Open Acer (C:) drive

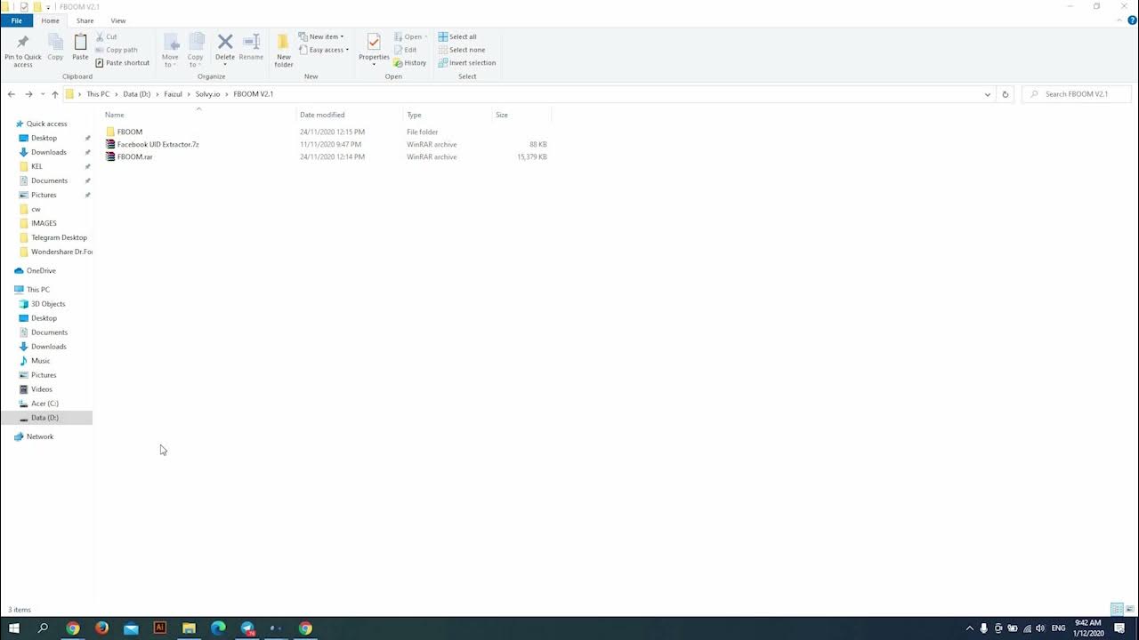click(44, 404)
